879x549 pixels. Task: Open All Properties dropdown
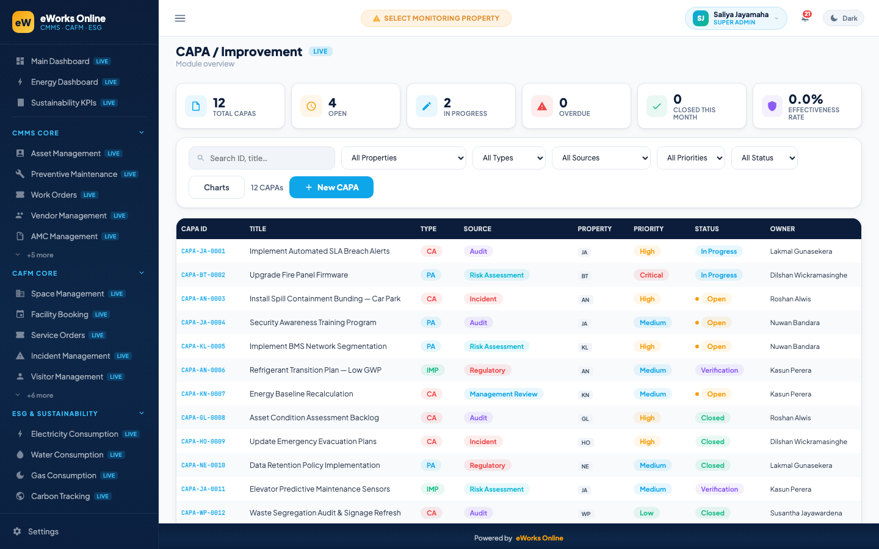click(403, 158)
